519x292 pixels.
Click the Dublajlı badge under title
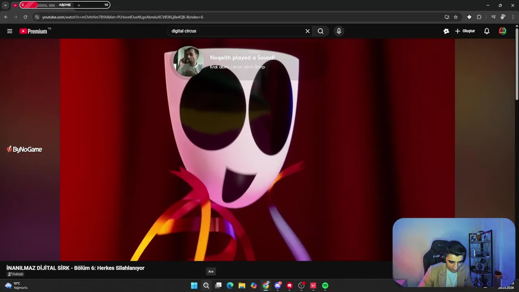pos(15,274)
